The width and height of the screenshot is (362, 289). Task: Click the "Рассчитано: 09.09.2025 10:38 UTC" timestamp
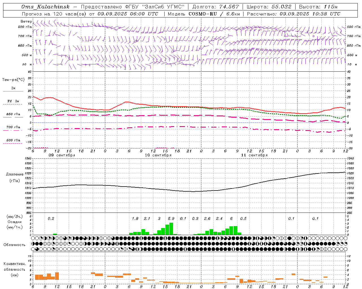294,14
